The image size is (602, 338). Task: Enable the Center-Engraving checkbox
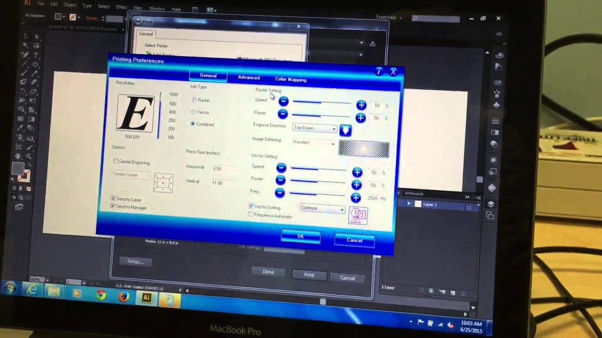click(x=116, y=161)
